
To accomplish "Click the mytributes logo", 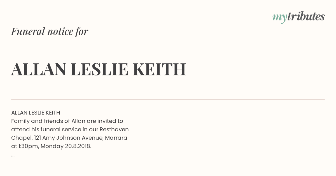I will (298, 17).
